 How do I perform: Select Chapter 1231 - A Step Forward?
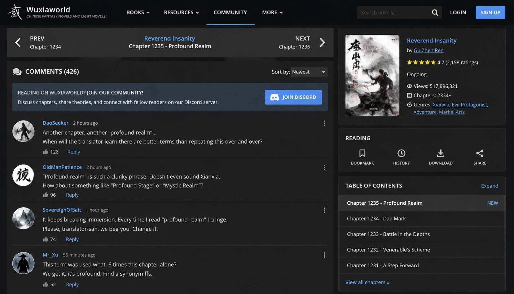(x=422, y=265)
